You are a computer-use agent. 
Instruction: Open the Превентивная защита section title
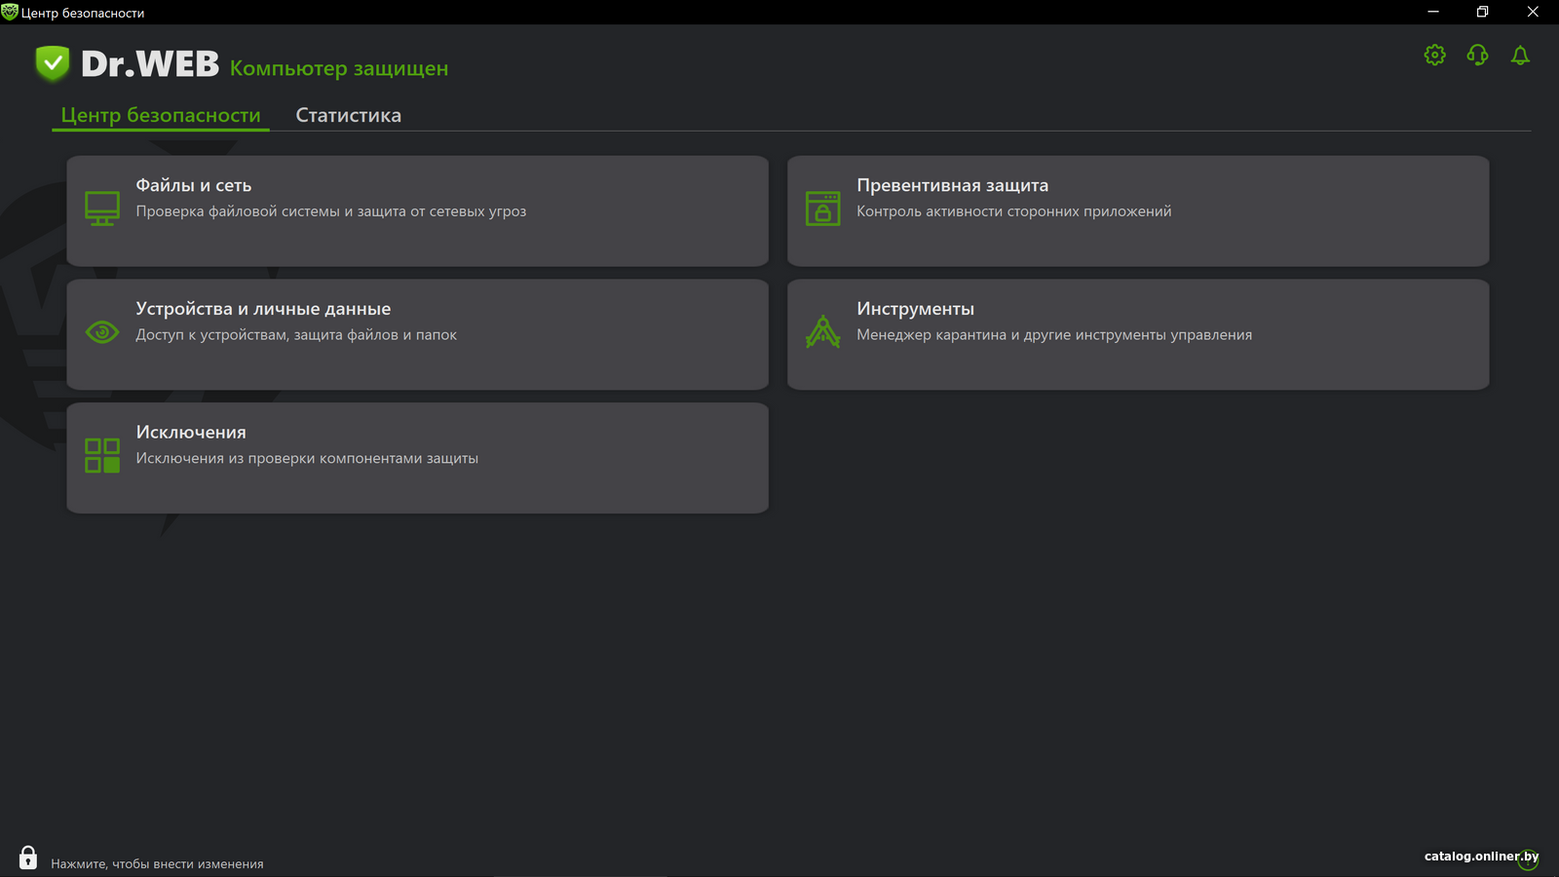click(x=953, y=185)
